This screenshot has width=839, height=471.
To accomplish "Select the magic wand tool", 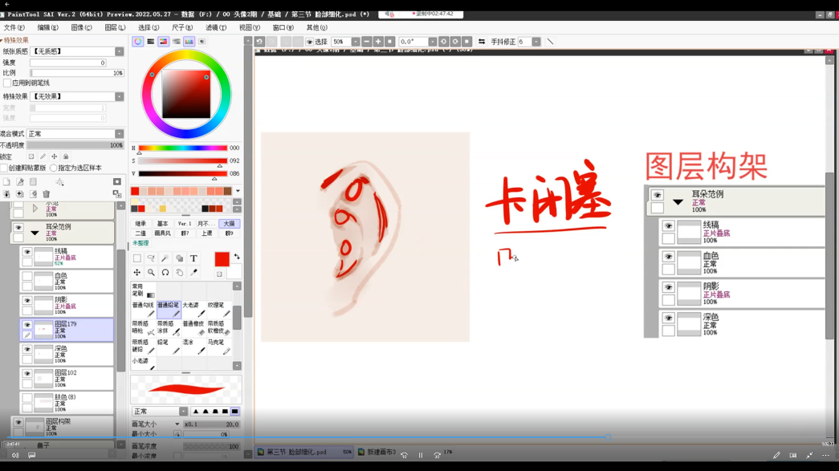I will 165,258.
